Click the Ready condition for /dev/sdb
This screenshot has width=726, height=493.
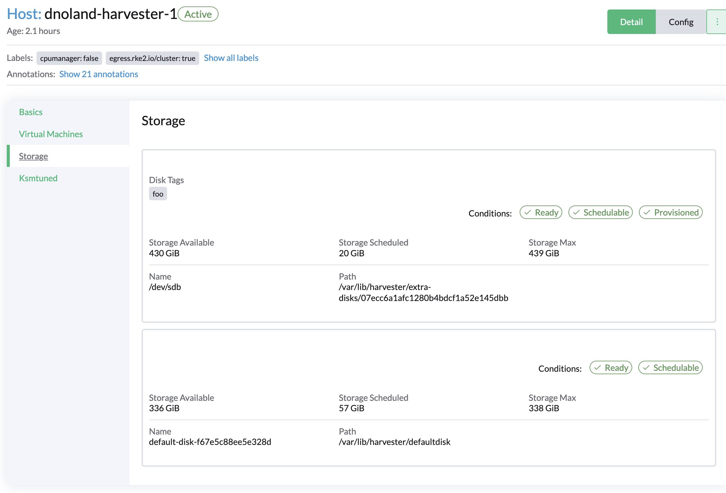[541, 212]
